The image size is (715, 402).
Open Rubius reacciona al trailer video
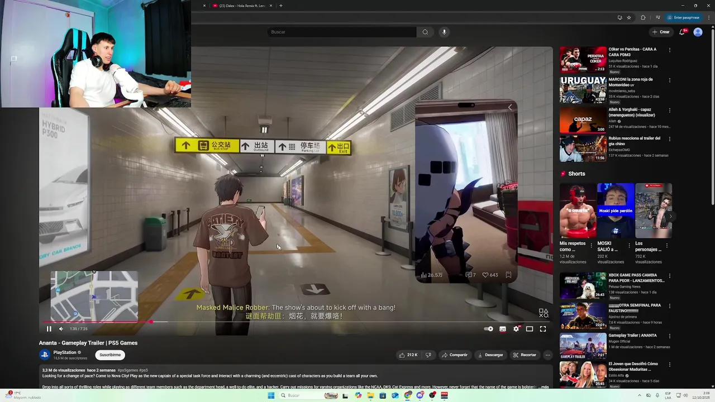point(583,150)
